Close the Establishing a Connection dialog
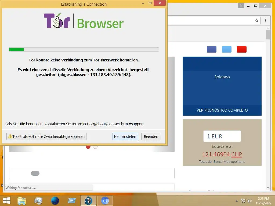The image size is (275, 206). pos(160,3)
